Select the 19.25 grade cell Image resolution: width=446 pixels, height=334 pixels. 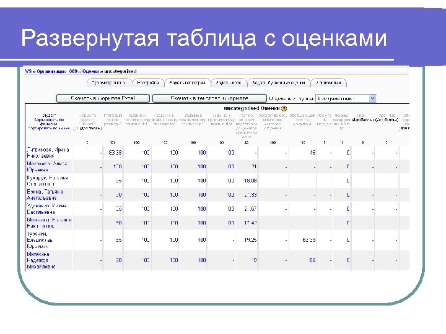tap(250, 240)
